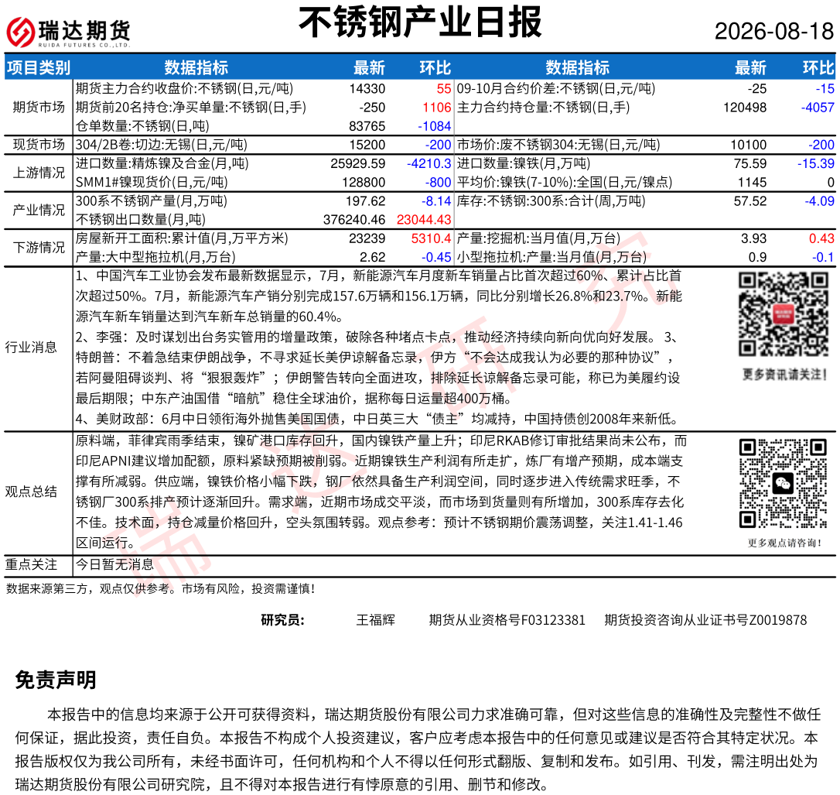Click the small tractor output value 0.9
The width and height of the screenshot is (840, 795).
coord(757,257)
